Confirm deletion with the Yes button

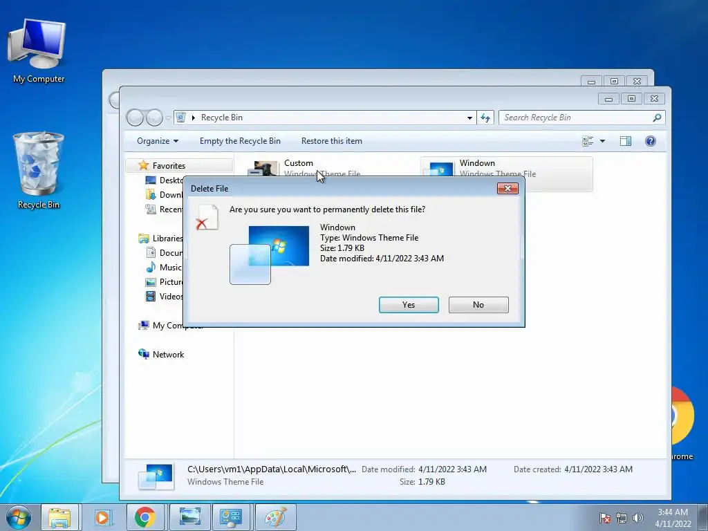409,305
